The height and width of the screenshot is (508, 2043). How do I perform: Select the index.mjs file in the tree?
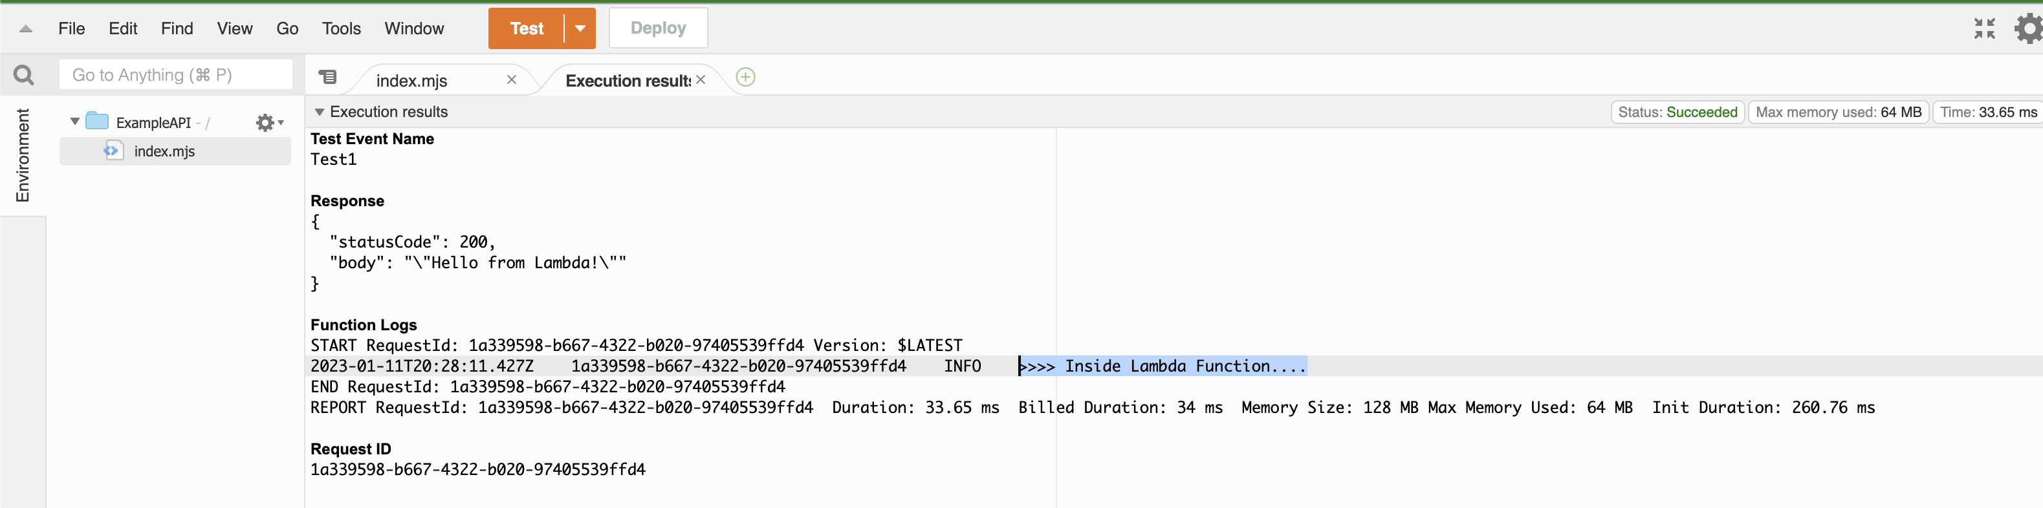pyautogui.click(x=164, y=151)
